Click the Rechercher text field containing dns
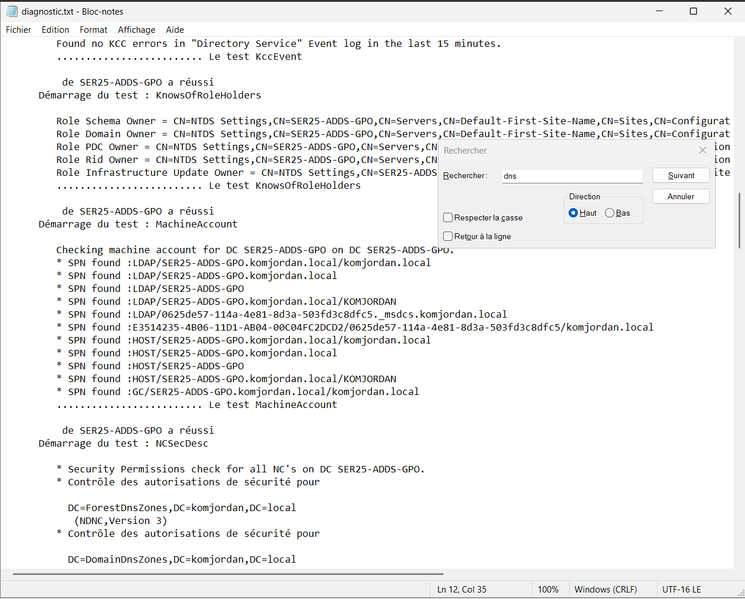 572,176
